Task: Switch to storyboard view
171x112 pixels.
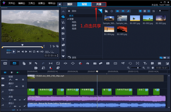Action: coord(5,63)
